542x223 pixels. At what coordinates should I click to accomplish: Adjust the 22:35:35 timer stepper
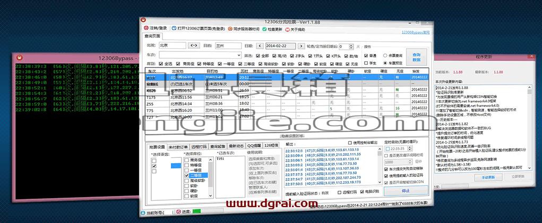pos(410,148)
